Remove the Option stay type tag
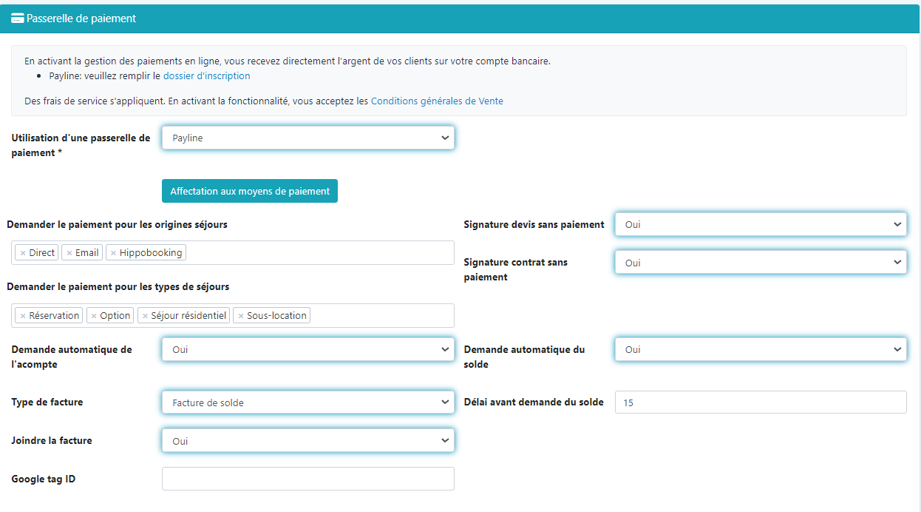Image resolution: width=921 pixels, height=512 pixels. tap(94, 316)
